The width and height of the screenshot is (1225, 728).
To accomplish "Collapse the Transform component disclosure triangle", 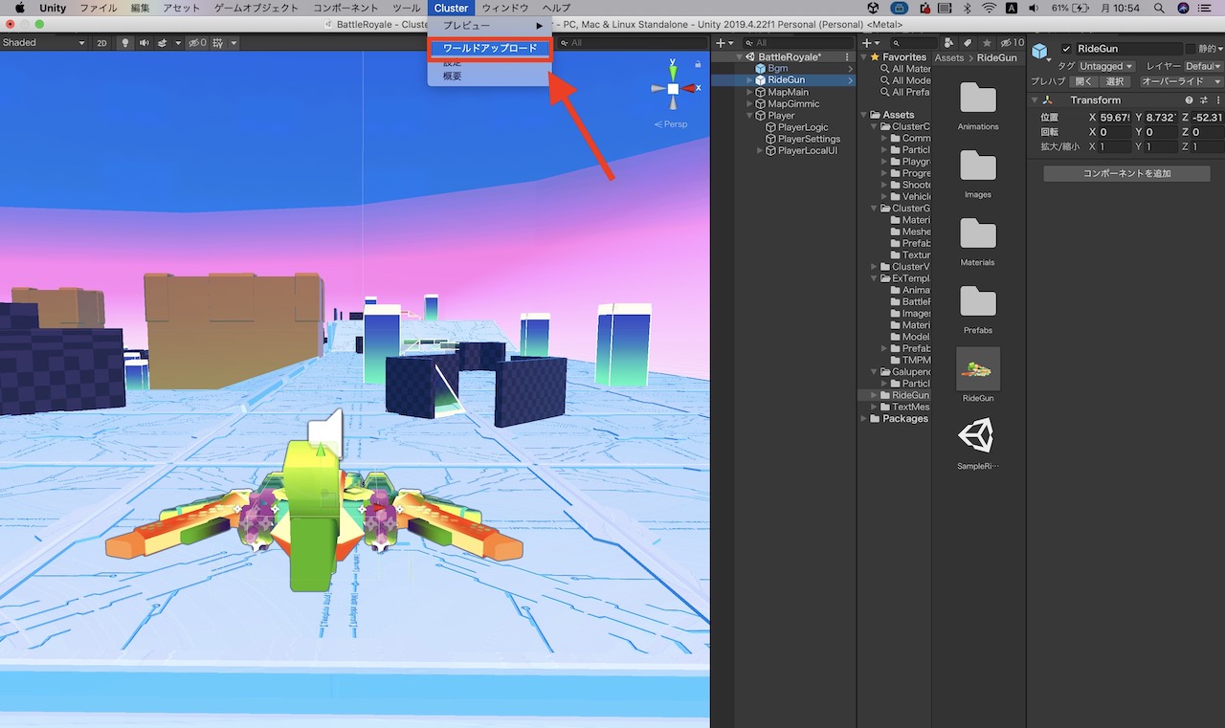I will click(x=1034, y=100).
